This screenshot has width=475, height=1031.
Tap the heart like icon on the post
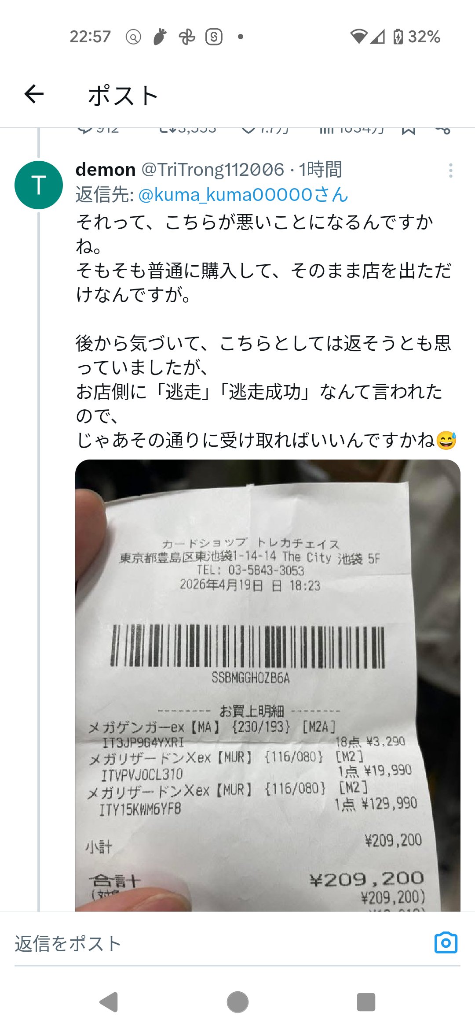249,130
